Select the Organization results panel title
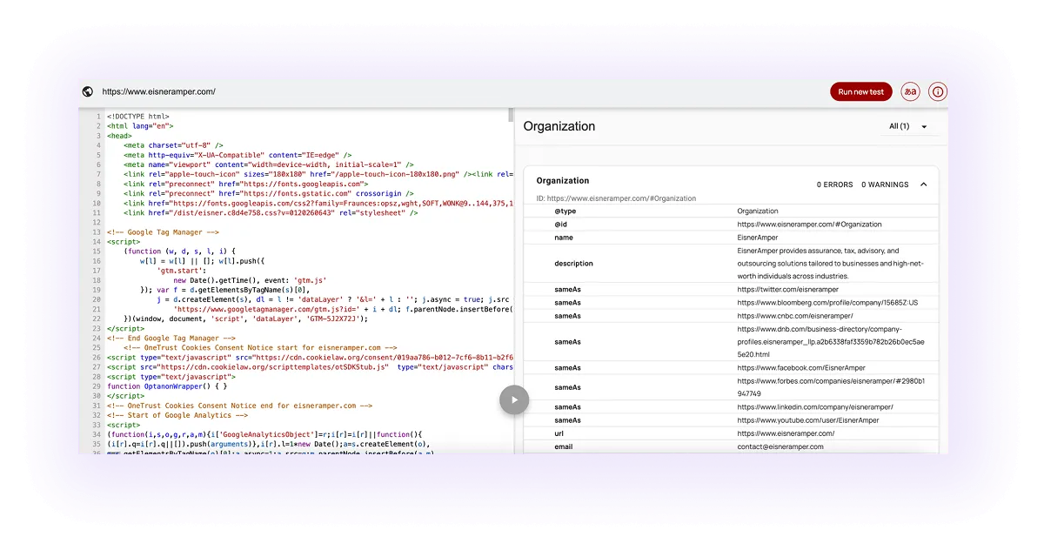1044x550 pixels. click(559, 126)
